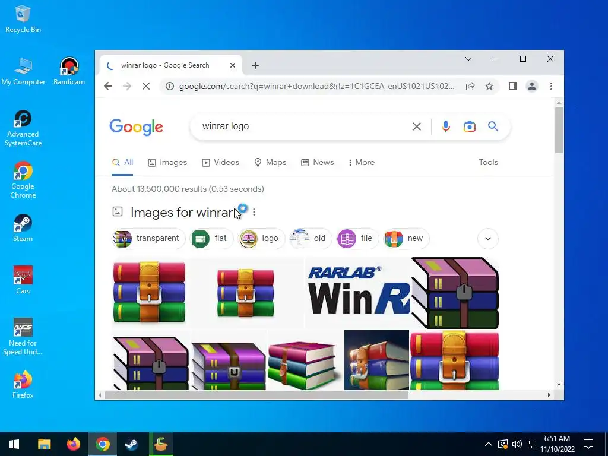
Task: Go back using Chrome's back arrow
Action: click(x=108, y=86)
